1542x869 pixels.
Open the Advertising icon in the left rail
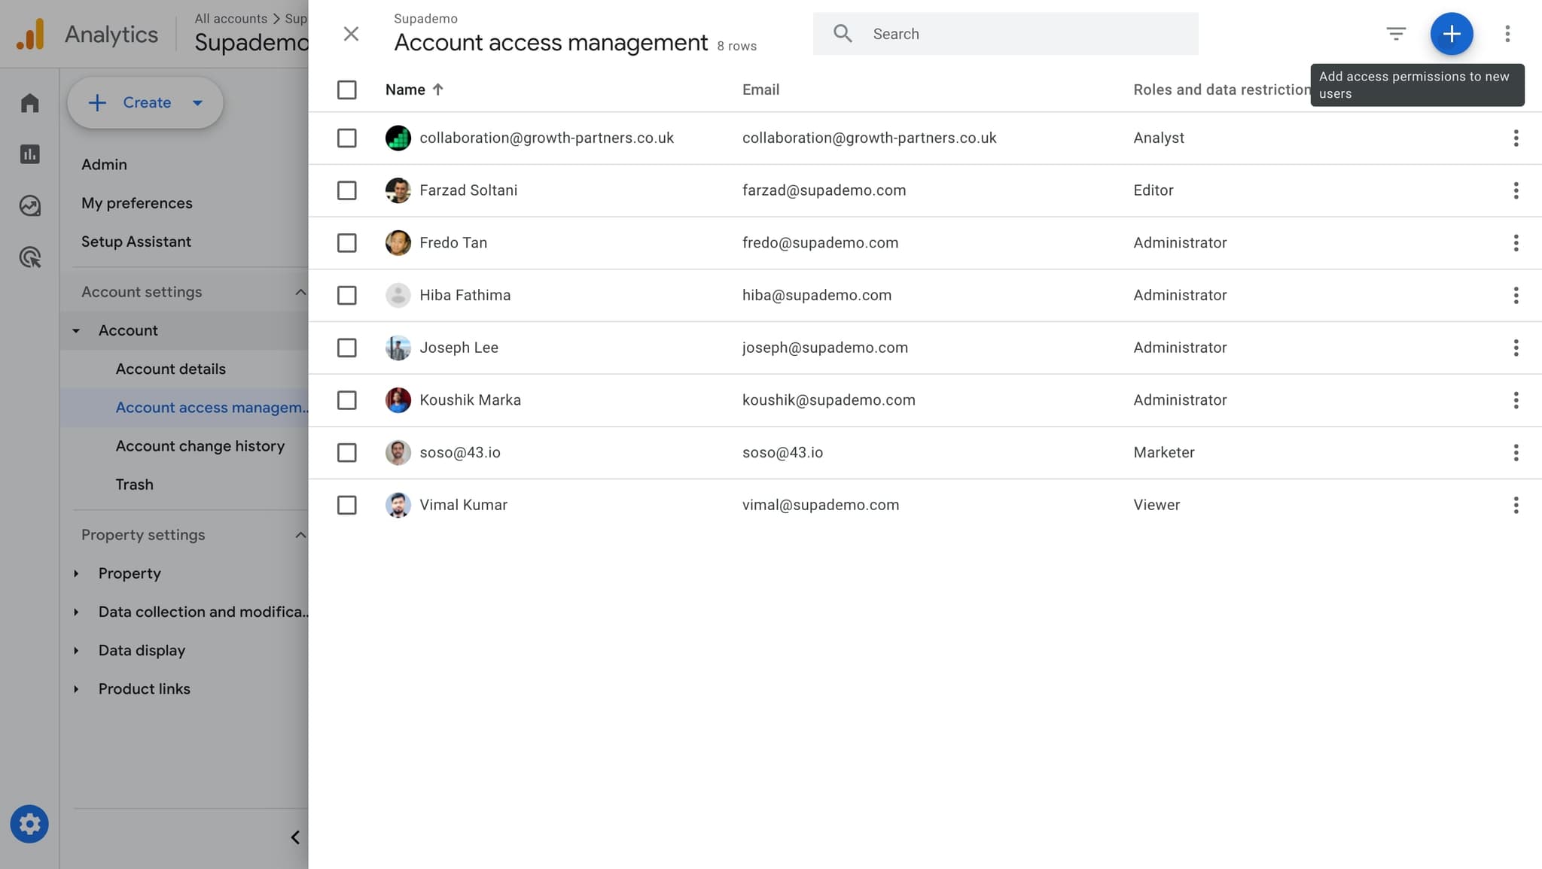[29, 257]
